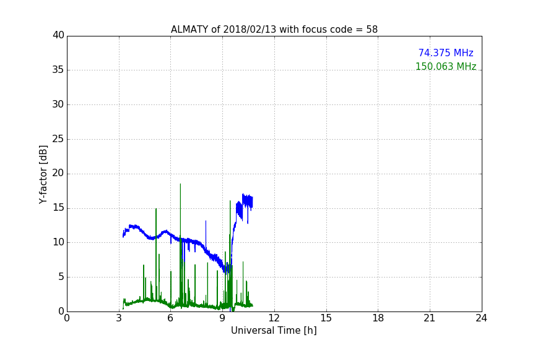Image resolution: width=535 pixels, height=356 pixels.
Task: Click the x-axis tick label 12
Action: pos(274,318)
